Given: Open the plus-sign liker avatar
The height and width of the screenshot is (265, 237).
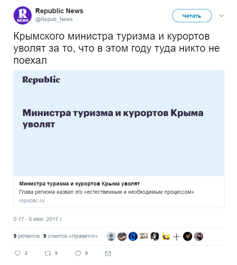Looking at the screenshot, I should [177, 236].
